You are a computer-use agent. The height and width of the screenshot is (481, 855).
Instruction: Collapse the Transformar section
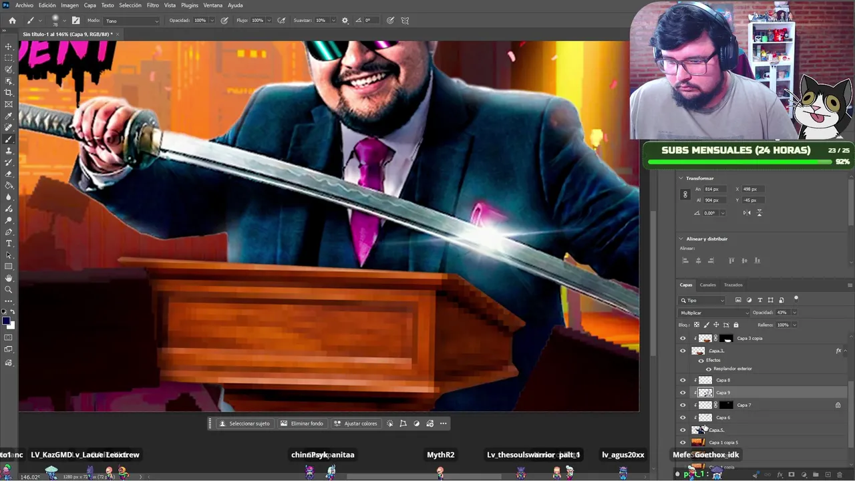tap(681, 178)
